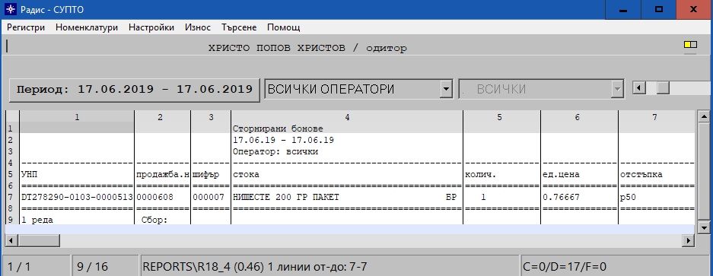
Task: Select column header 6
Action: point(579,117)
